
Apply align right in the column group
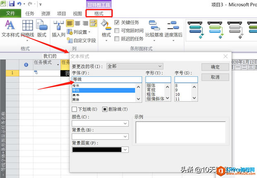[85, 23]
